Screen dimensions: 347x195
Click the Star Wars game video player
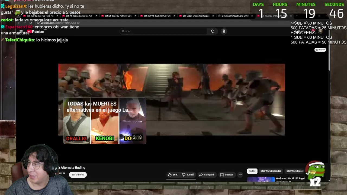coord(172,100)
